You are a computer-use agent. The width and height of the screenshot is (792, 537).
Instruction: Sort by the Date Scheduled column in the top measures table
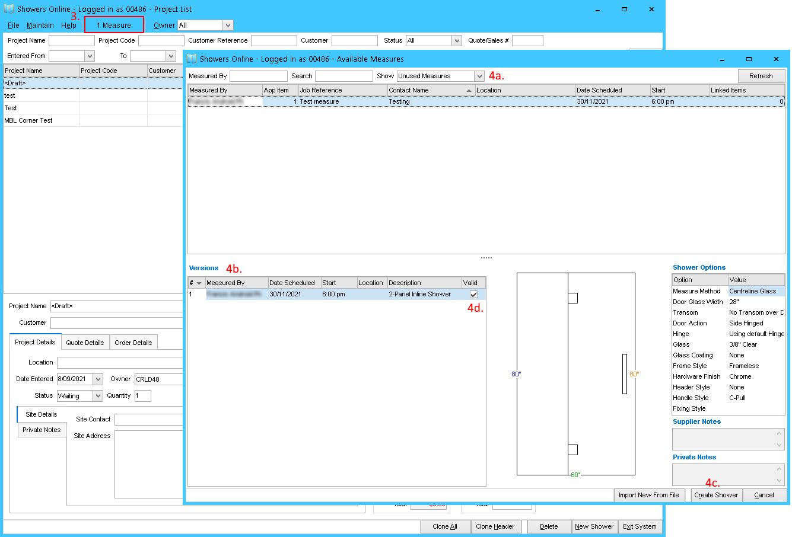tap(612, 90)
